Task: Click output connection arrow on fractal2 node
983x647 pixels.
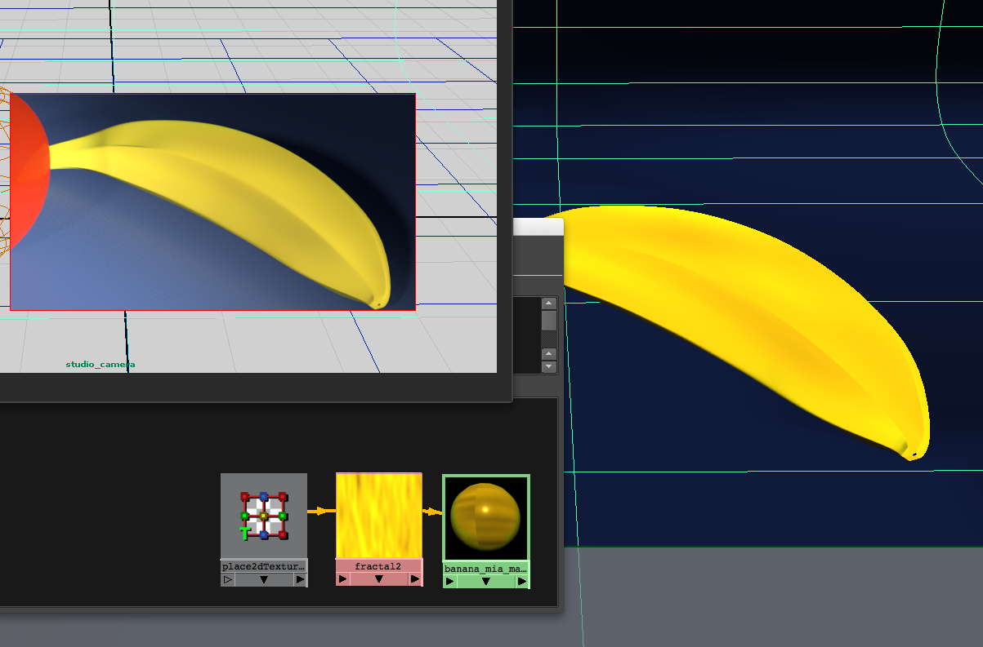Action: pos(415,579)
